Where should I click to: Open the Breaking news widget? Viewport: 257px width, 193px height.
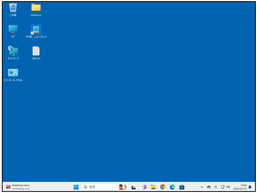tap(18, 187)
